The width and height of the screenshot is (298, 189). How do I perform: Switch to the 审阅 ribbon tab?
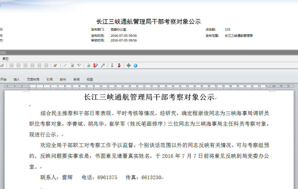coord(76,80)
